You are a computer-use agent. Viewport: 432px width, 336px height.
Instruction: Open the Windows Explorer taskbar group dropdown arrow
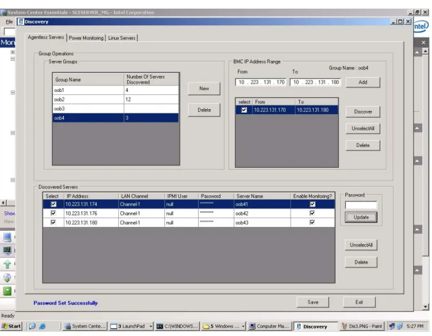[243, 326]
